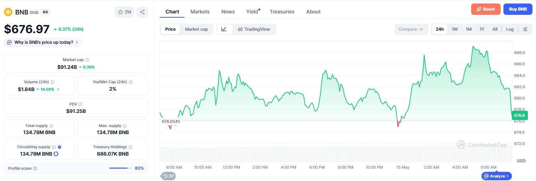Click the green 676.9 current price tag
The image size is (536, 181).
519,115
